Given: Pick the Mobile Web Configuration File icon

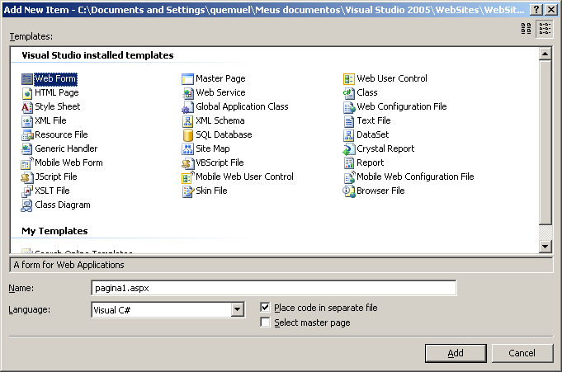Looking at the screenshot, I should (x=348, y=177).
